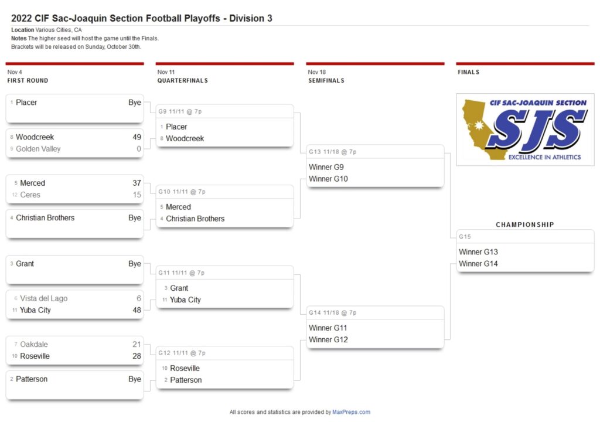
Task: Open the Oakdale team entry
Action: point(33,344)
